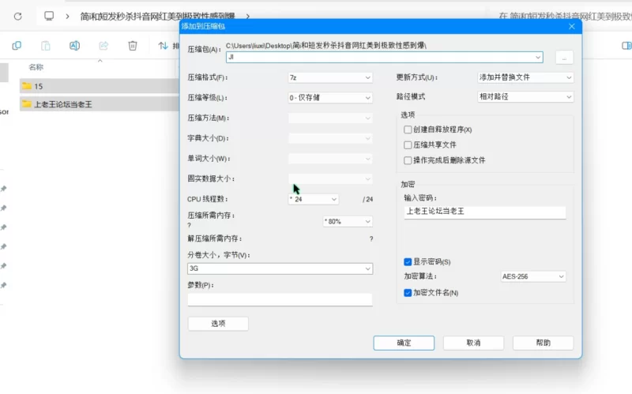The image size is (632, 394).
Task: Click the This PC monitor icon
Action: 49,16
